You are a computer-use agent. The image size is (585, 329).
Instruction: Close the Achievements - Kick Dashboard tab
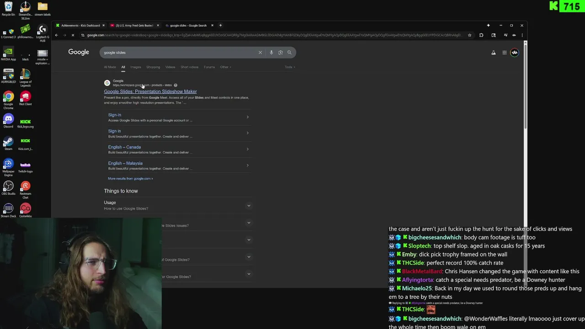[104, 26]
